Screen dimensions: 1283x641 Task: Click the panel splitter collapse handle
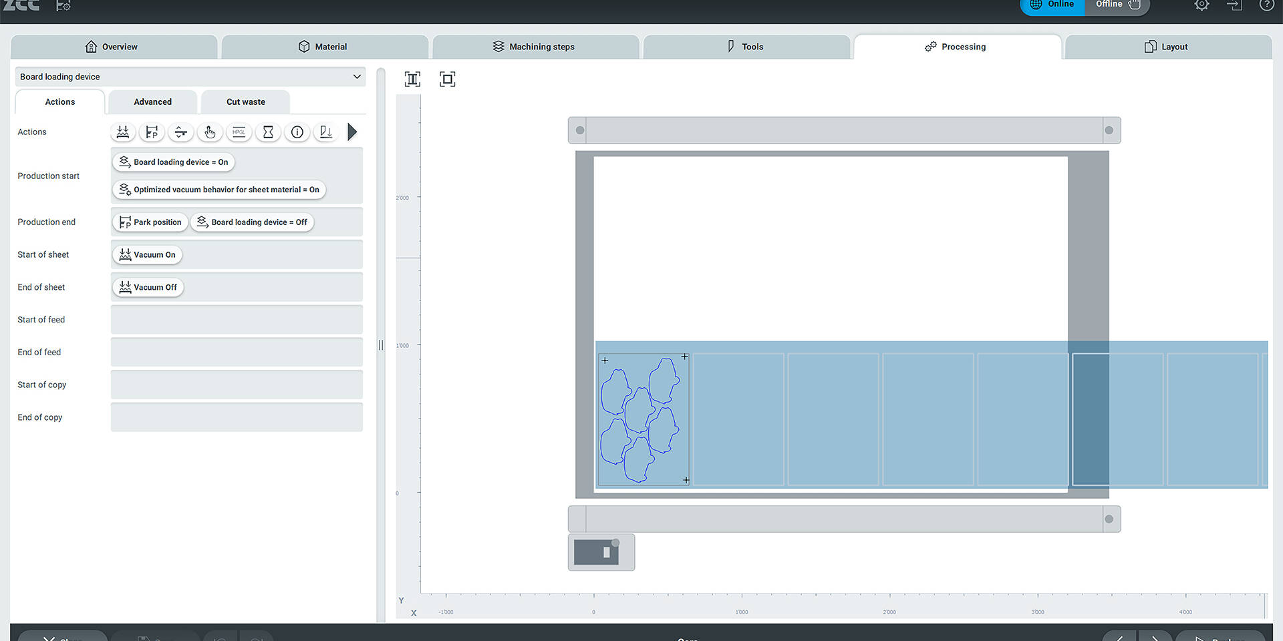(x=381, y=345)
